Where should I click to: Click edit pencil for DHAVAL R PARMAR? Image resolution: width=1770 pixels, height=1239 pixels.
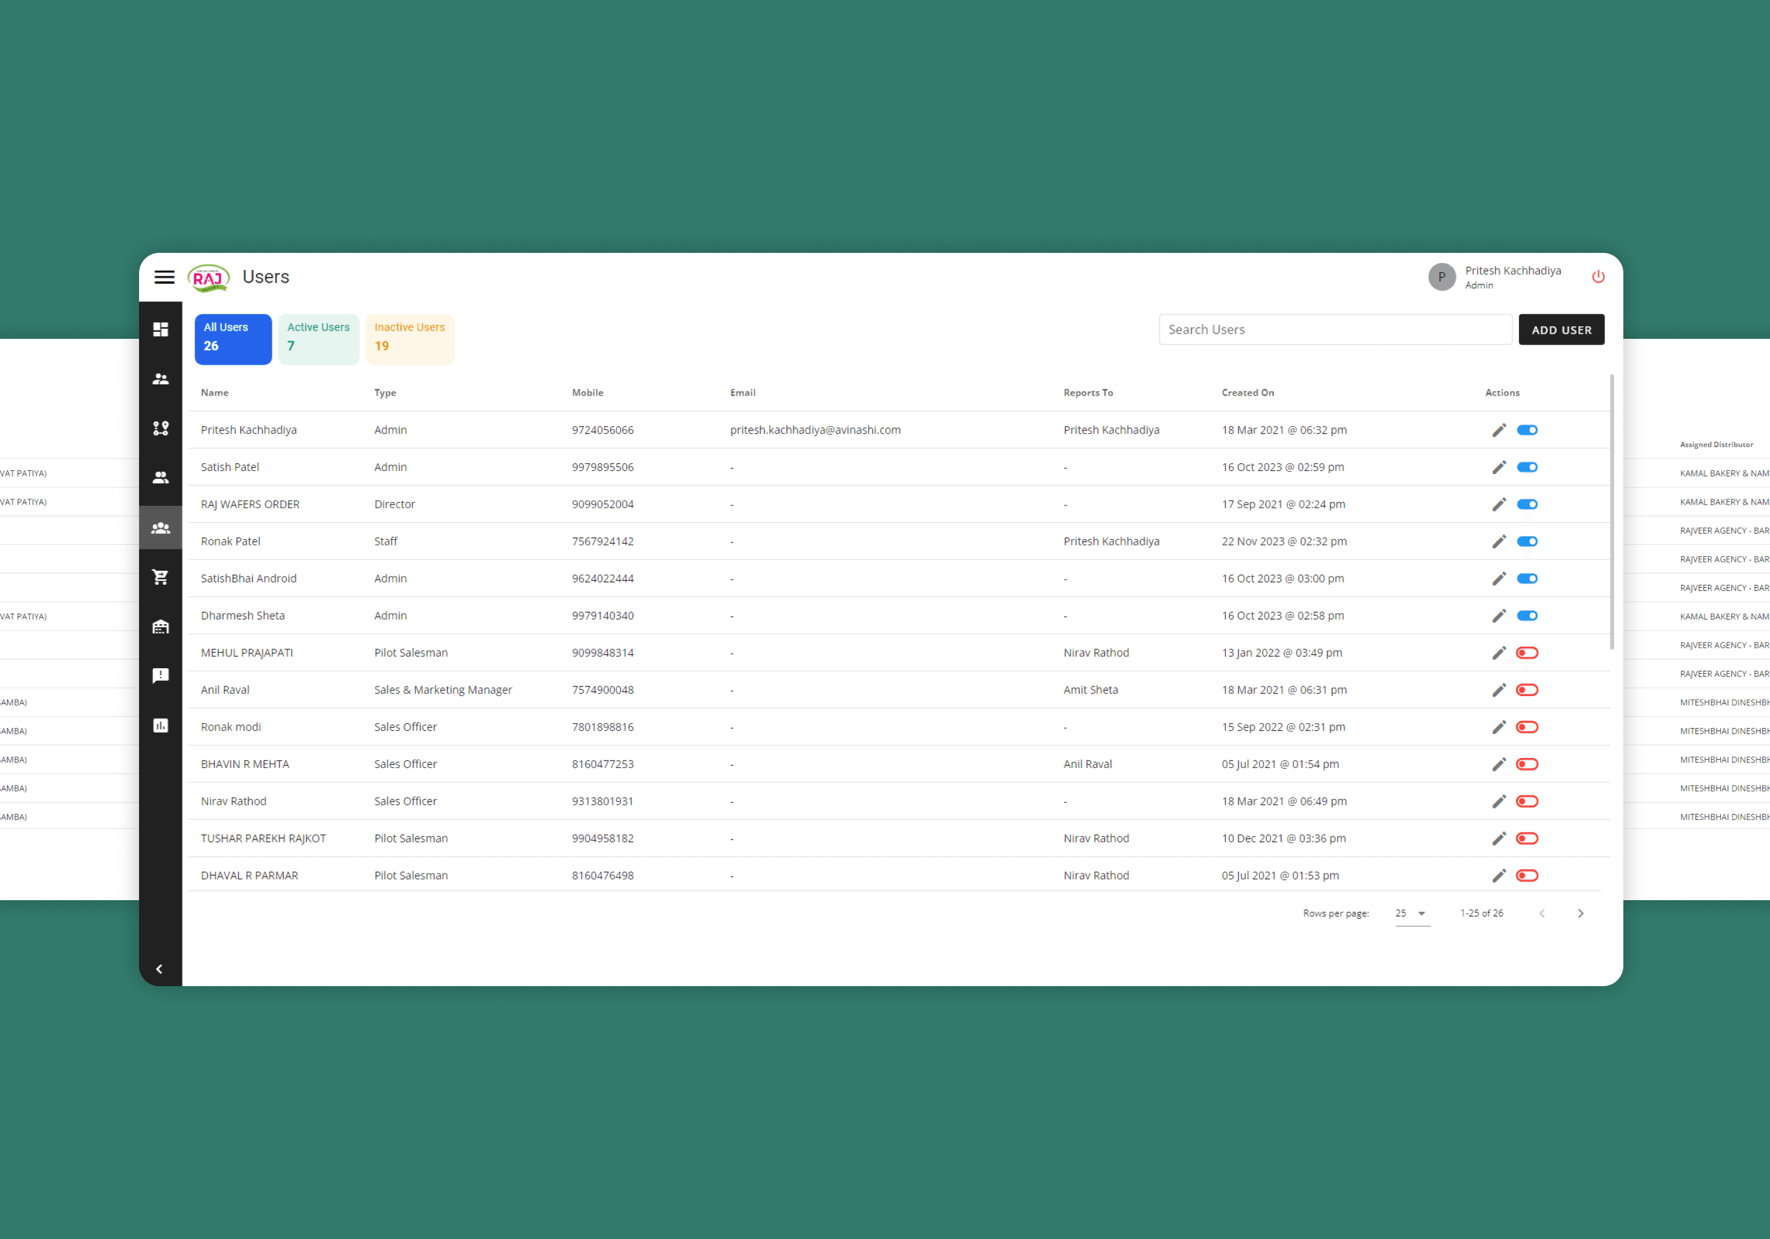click(x=1498, y=875)
